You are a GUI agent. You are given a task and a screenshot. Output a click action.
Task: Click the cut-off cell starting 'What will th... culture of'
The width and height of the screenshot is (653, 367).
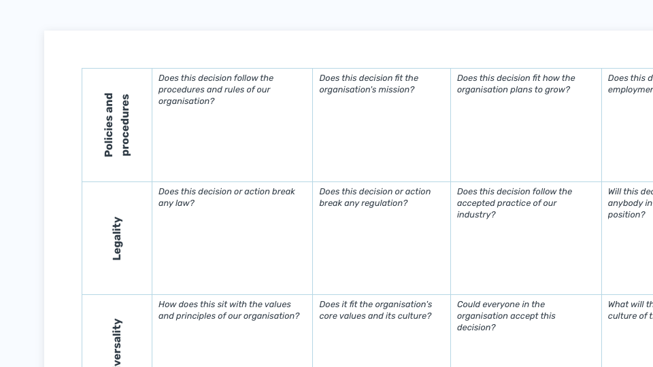point(627,331)
